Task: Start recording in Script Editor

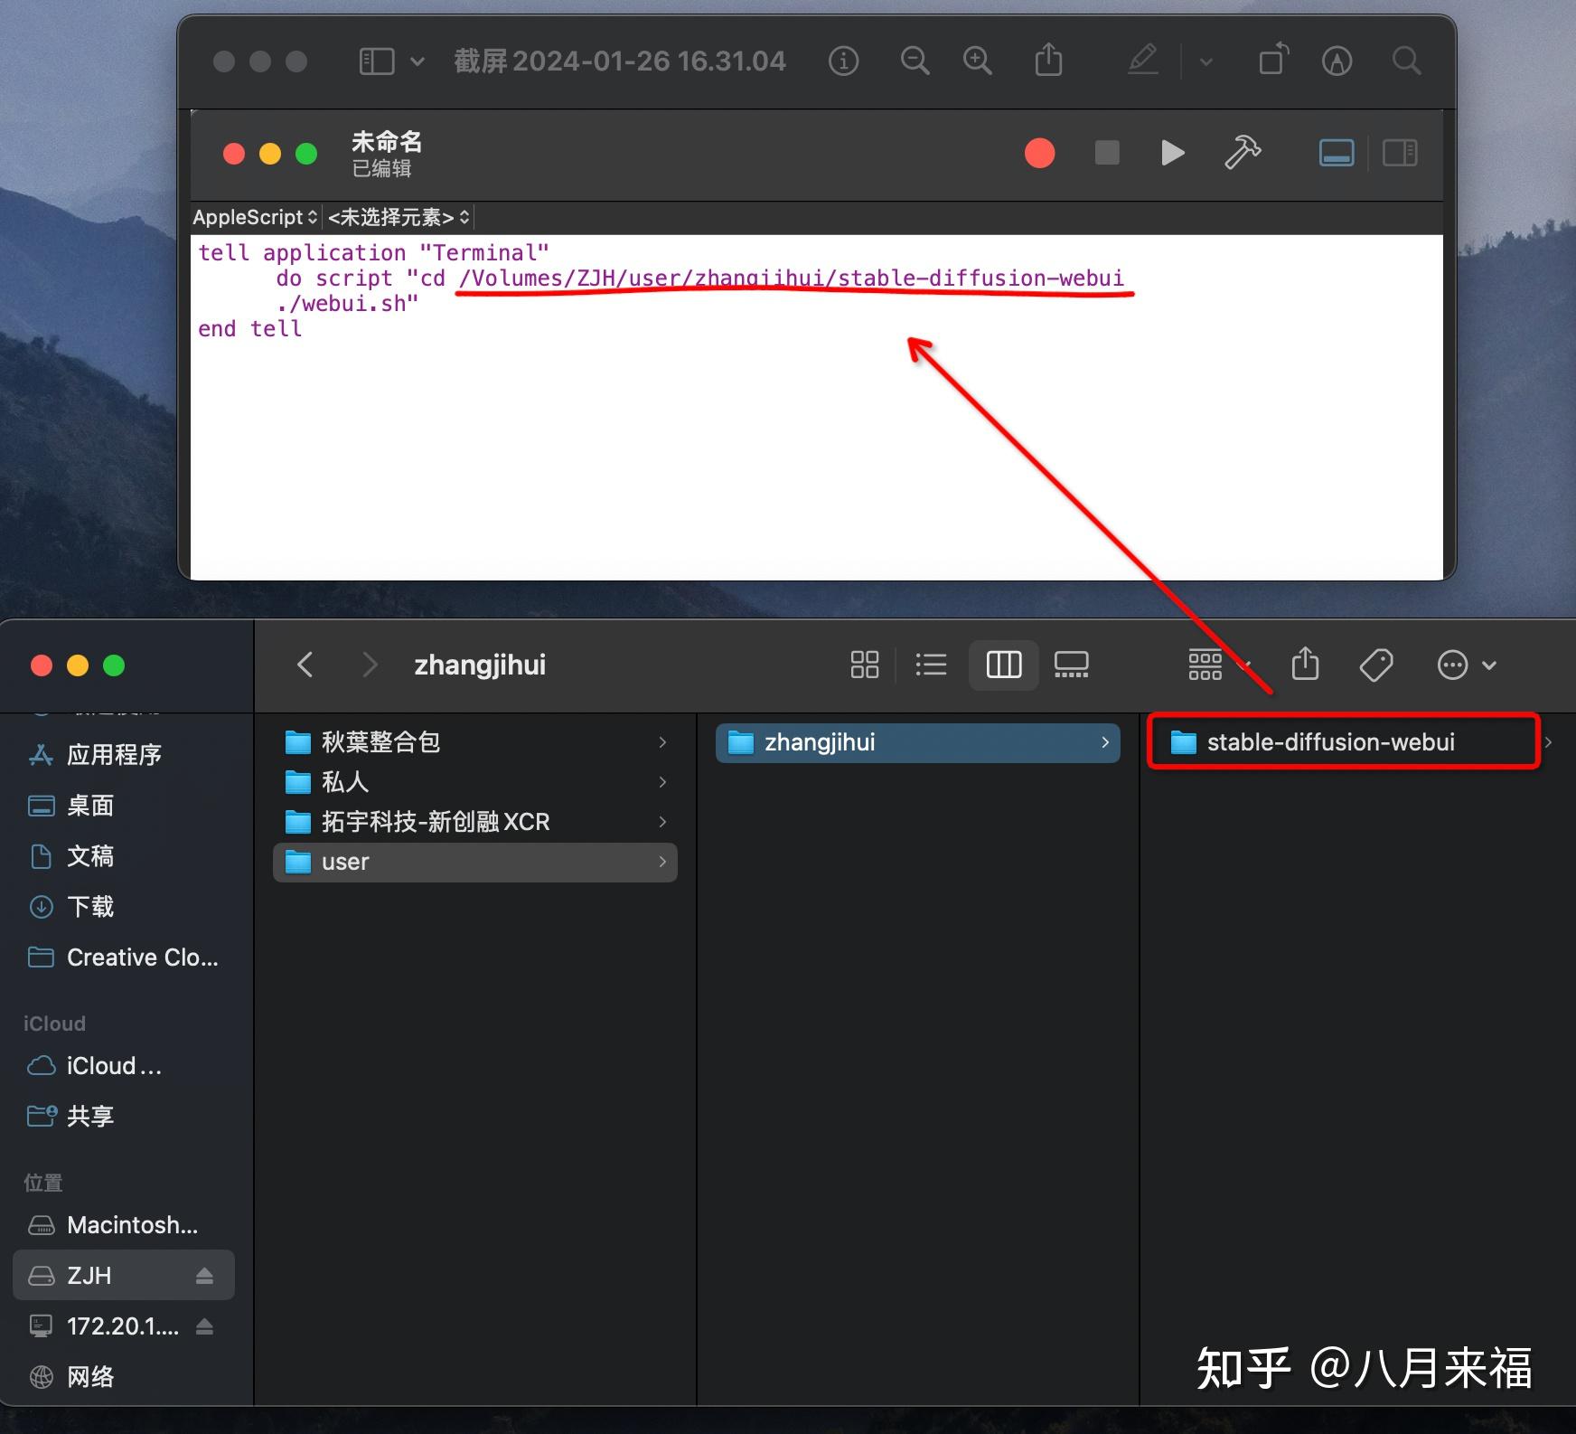Action: click(x=1039, y=153)
